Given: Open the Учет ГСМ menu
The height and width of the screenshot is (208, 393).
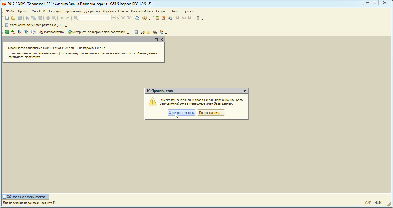Looking at the screenshot, I should (38, 11).
